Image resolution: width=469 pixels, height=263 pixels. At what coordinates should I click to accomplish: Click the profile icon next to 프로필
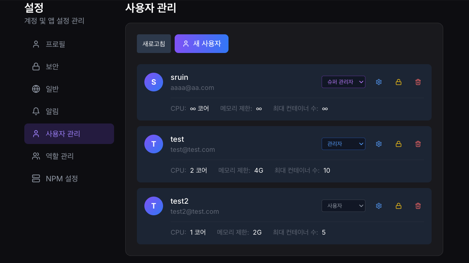[x=36, y=44]
